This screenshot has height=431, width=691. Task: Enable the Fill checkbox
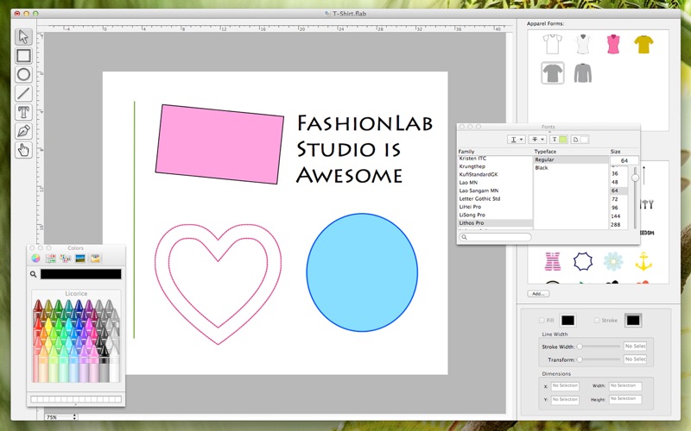[541, 320]
